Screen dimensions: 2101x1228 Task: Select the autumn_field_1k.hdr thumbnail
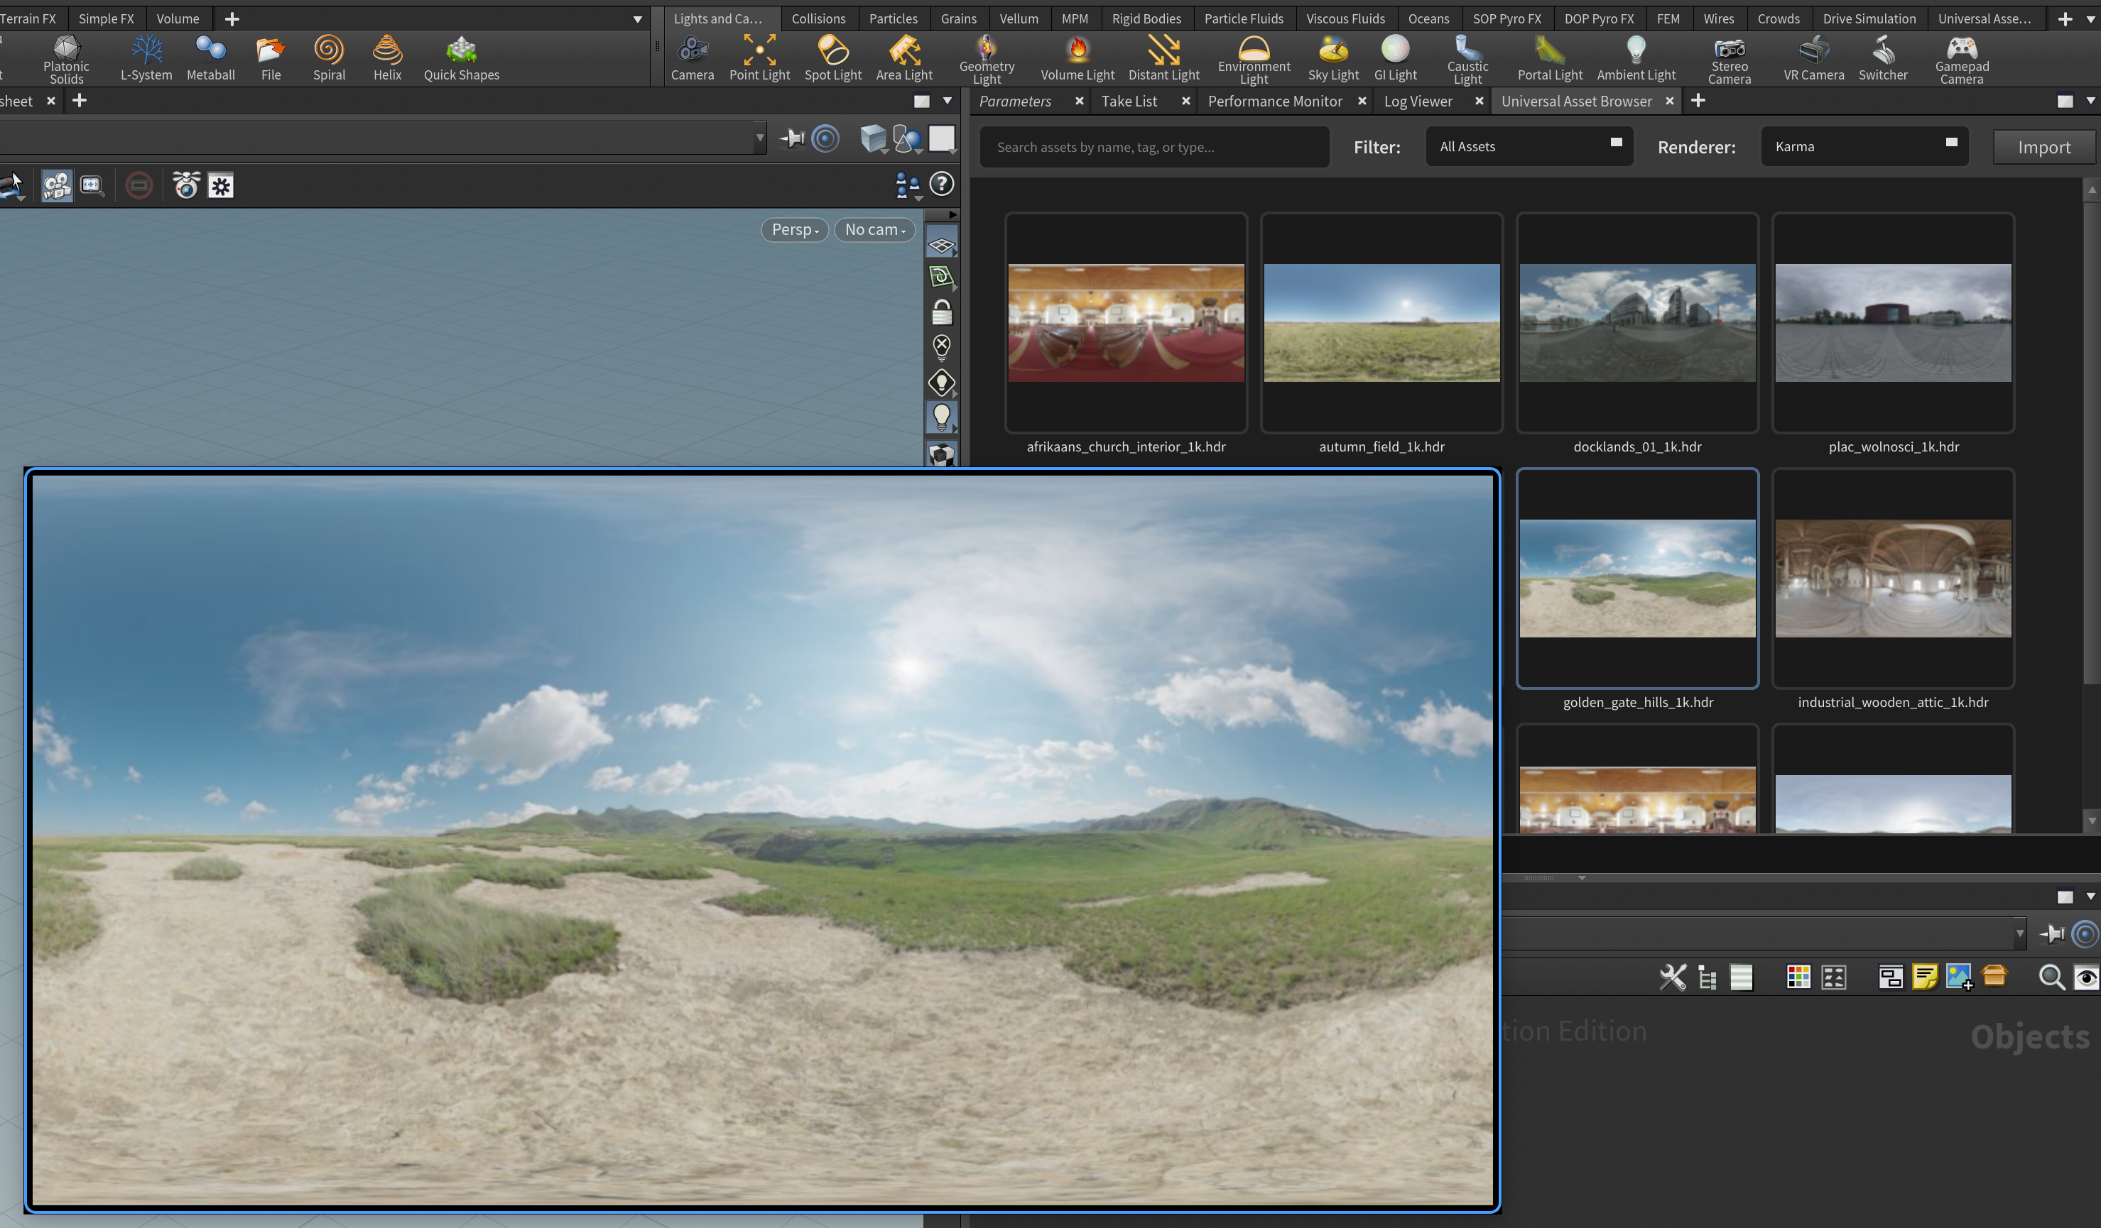click(x=1381, y=325)
